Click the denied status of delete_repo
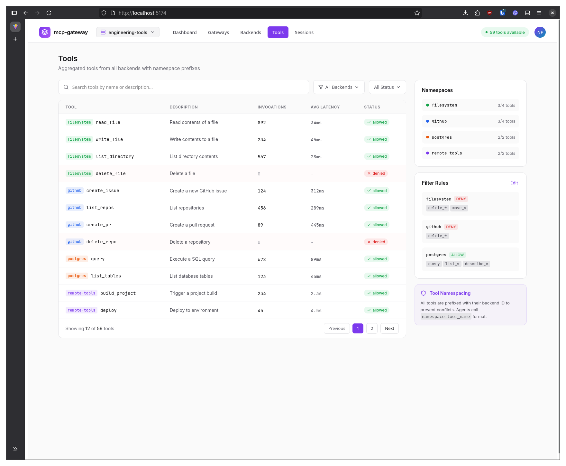Viewport: 566px width, 466px height. [376, 242]
